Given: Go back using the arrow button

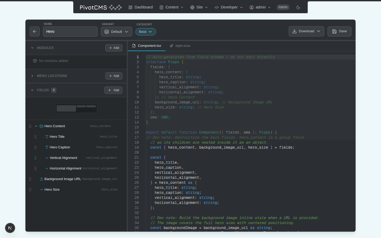Looking at the screenshot, I should (x=35, y=31).
